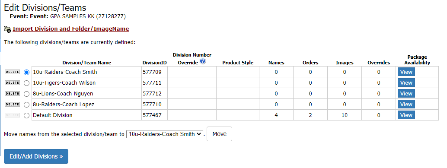View package availability for 8u-Raiders-Coach Lopez
This screenshot has width=447, height=168.
(406, 104)
